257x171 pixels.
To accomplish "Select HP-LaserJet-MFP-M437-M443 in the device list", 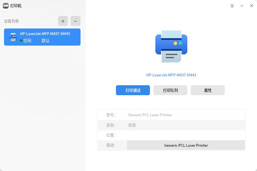I will click(x=45, y=34).
